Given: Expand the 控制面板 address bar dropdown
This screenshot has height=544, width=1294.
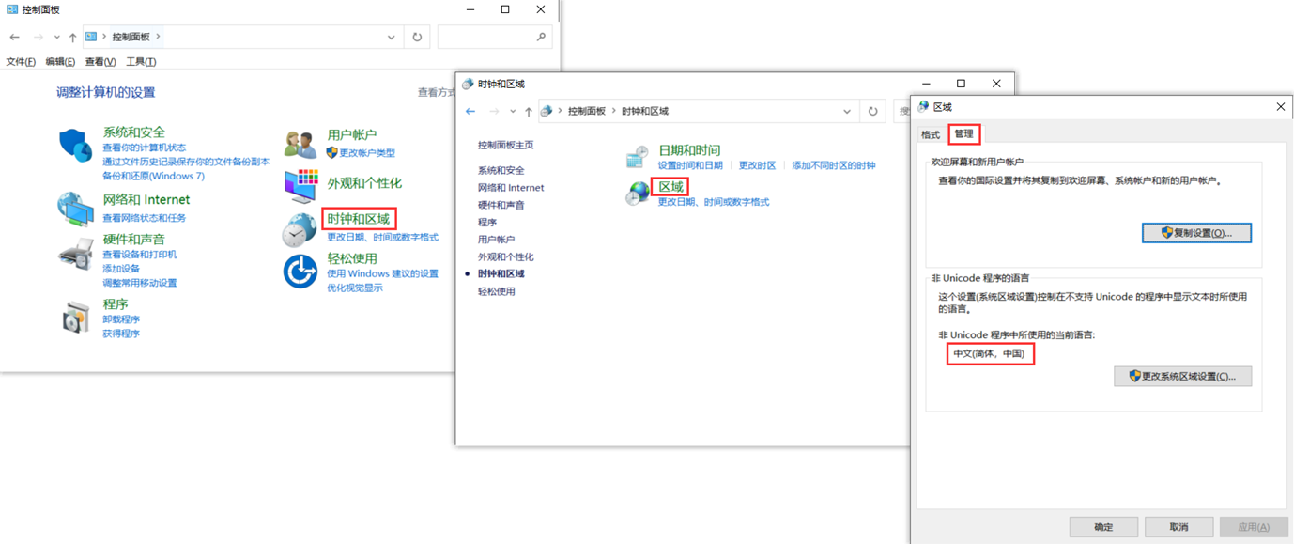Looking at the screenshot, I should click(392, 38).
